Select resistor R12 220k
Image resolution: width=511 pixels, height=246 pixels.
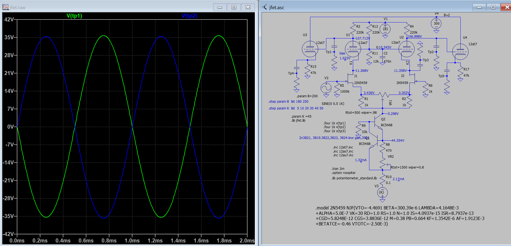click(369, 29)
